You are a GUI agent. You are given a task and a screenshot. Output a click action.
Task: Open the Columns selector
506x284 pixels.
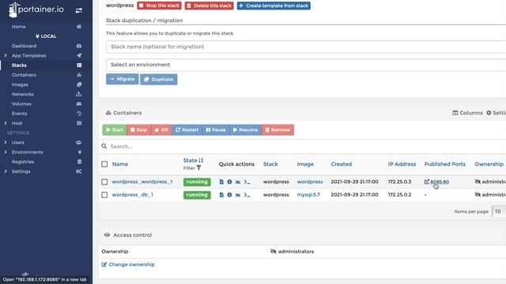pos(467,113)
